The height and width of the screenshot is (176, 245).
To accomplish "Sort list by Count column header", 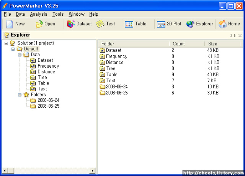I will tap(187, 44).
